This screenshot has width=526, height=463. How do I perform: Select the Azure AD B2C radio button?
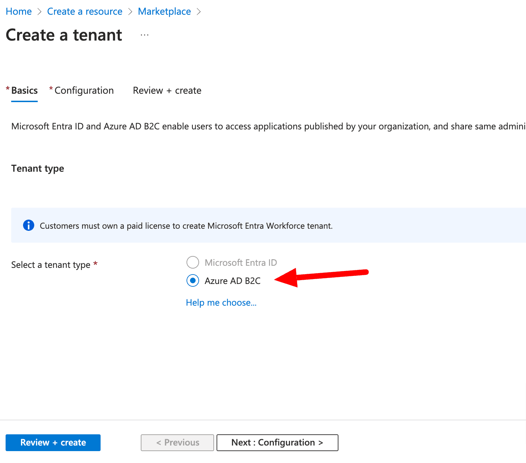pyautogui.click(x=192, y=280)
